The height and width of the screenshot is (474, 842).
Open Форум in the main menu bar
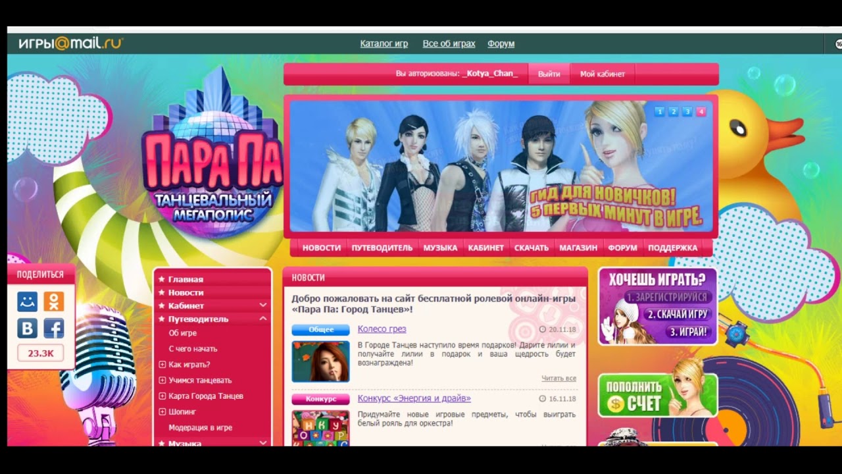click(623, 248)
